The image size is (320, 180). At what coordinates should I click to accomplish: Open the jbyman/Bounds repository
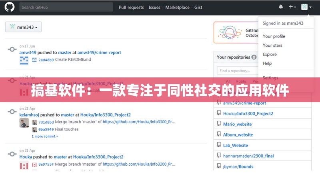tap(238, 166)
